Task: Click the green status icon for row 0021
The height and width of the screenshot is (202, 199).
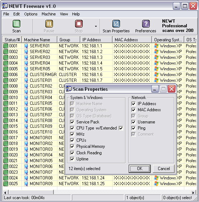Action: (6, 161)
